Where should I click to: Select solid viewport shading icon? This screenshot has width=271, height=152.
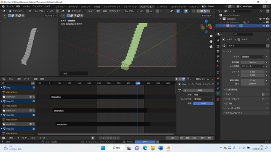(201, 11)
